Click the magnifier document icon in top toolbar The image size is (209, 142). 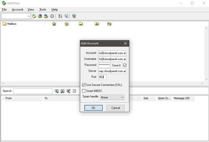pyautogui.click(x=66, y=16)
